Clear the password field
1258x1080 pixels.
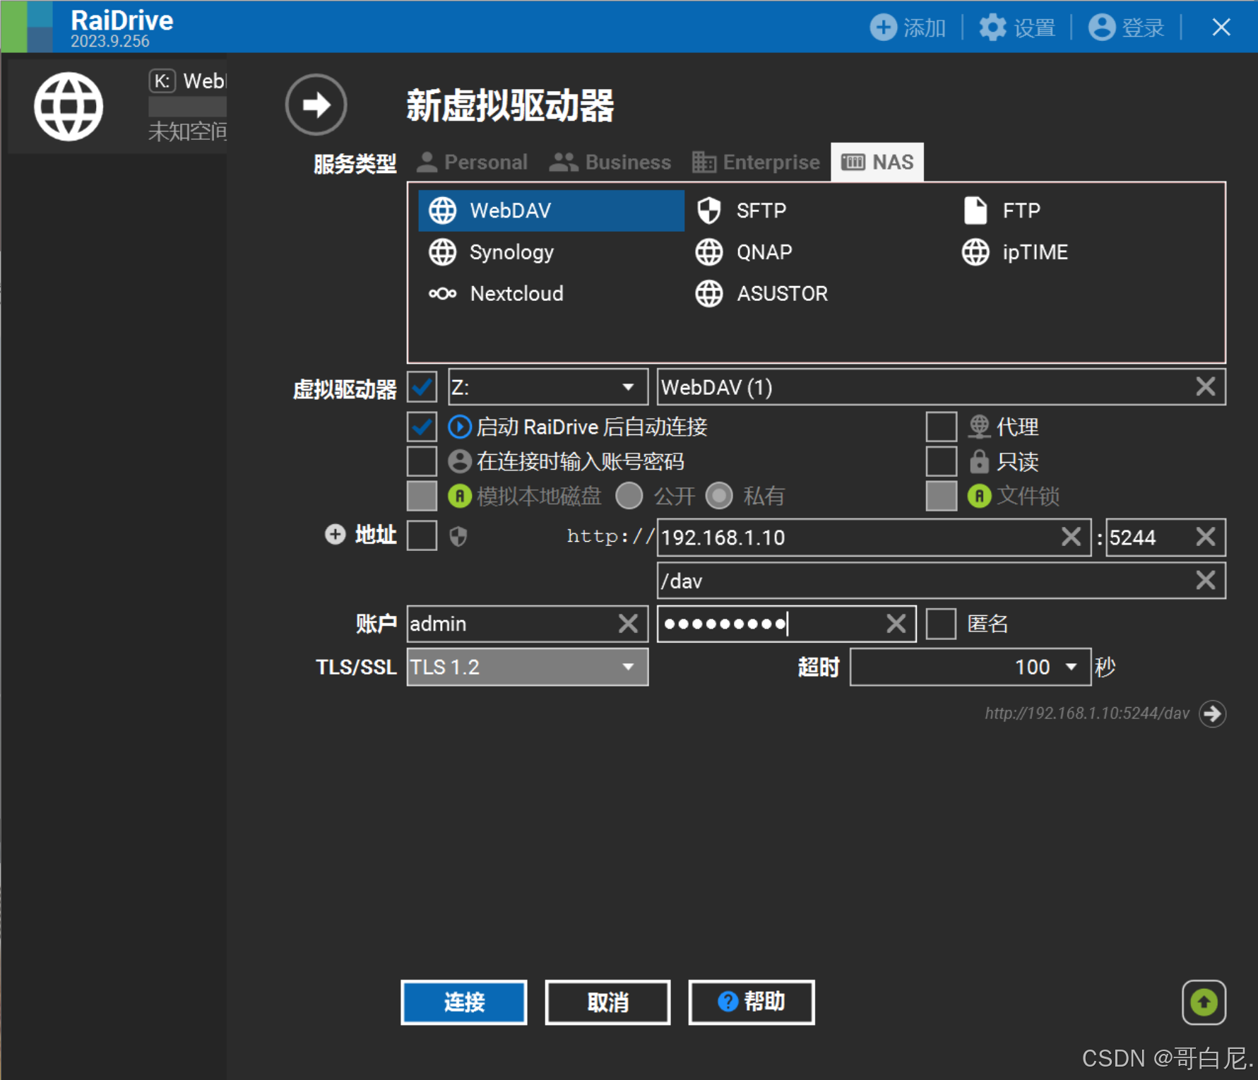896,624
